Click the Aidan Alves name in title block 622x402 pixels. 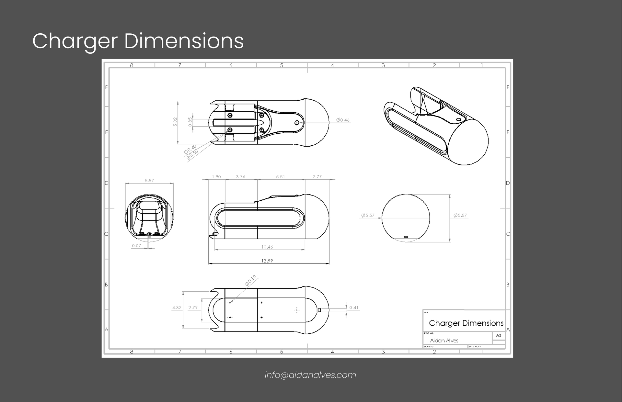point(444,341)
